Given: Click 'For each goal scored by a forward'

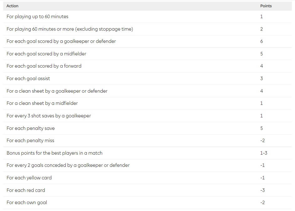Looking at the screenshot, I should click(x=44, y=66).
